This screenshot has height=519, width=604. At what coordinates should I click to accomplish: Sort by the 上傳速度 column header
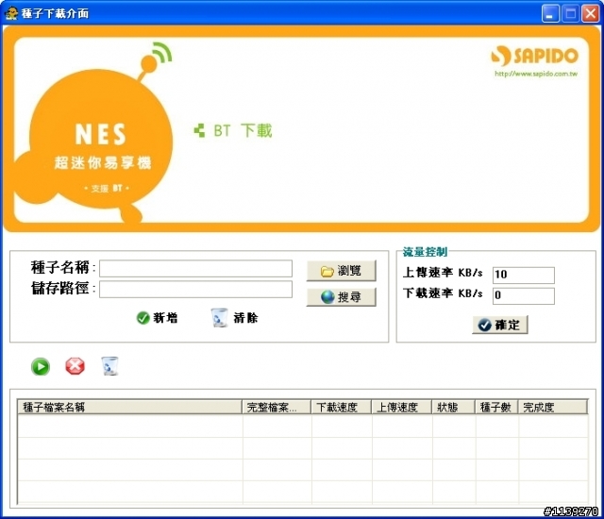[402, 407]
